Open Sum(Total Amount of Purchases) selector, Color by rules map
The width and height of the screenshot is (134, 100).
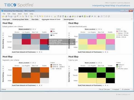91,85
